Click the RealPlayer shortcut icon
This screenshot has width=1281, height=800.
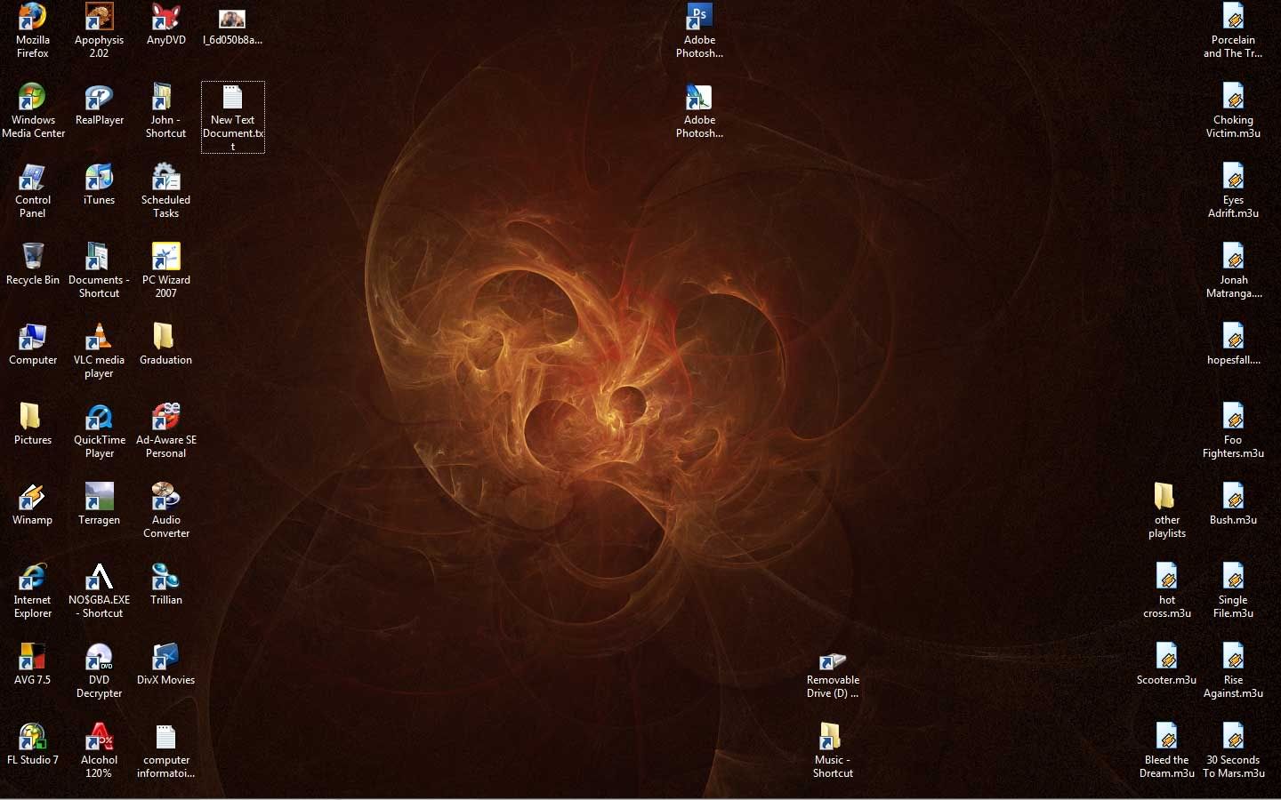pyautogui.click(x=99, y=97)
